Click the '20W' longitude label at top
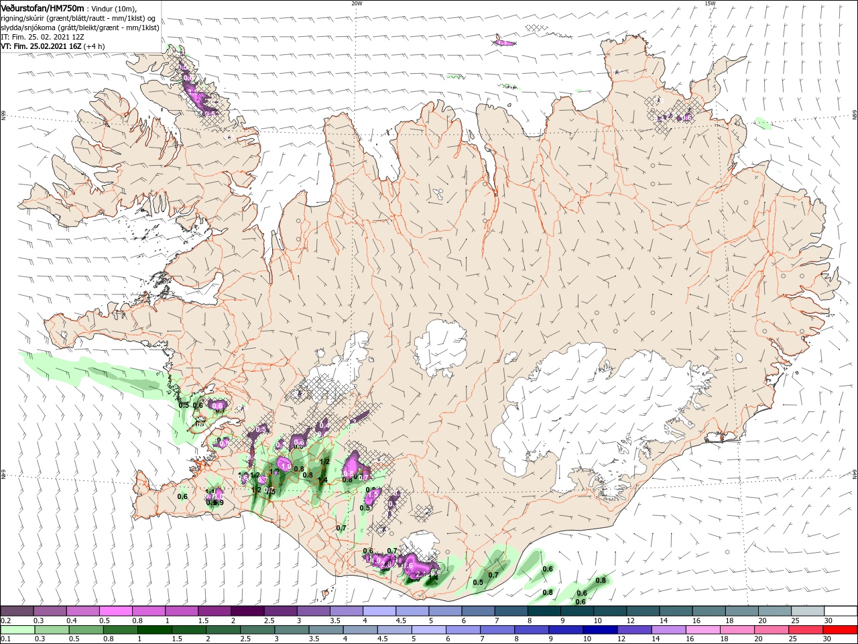This screenshot has height=644, width=858. 357,3
